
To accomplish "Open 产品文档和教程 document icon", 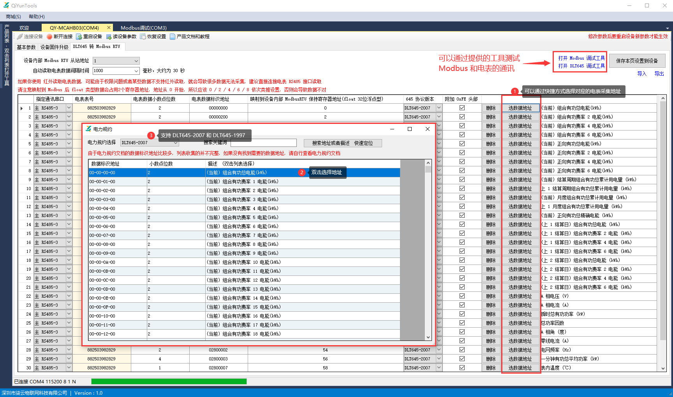I will 173,37.
